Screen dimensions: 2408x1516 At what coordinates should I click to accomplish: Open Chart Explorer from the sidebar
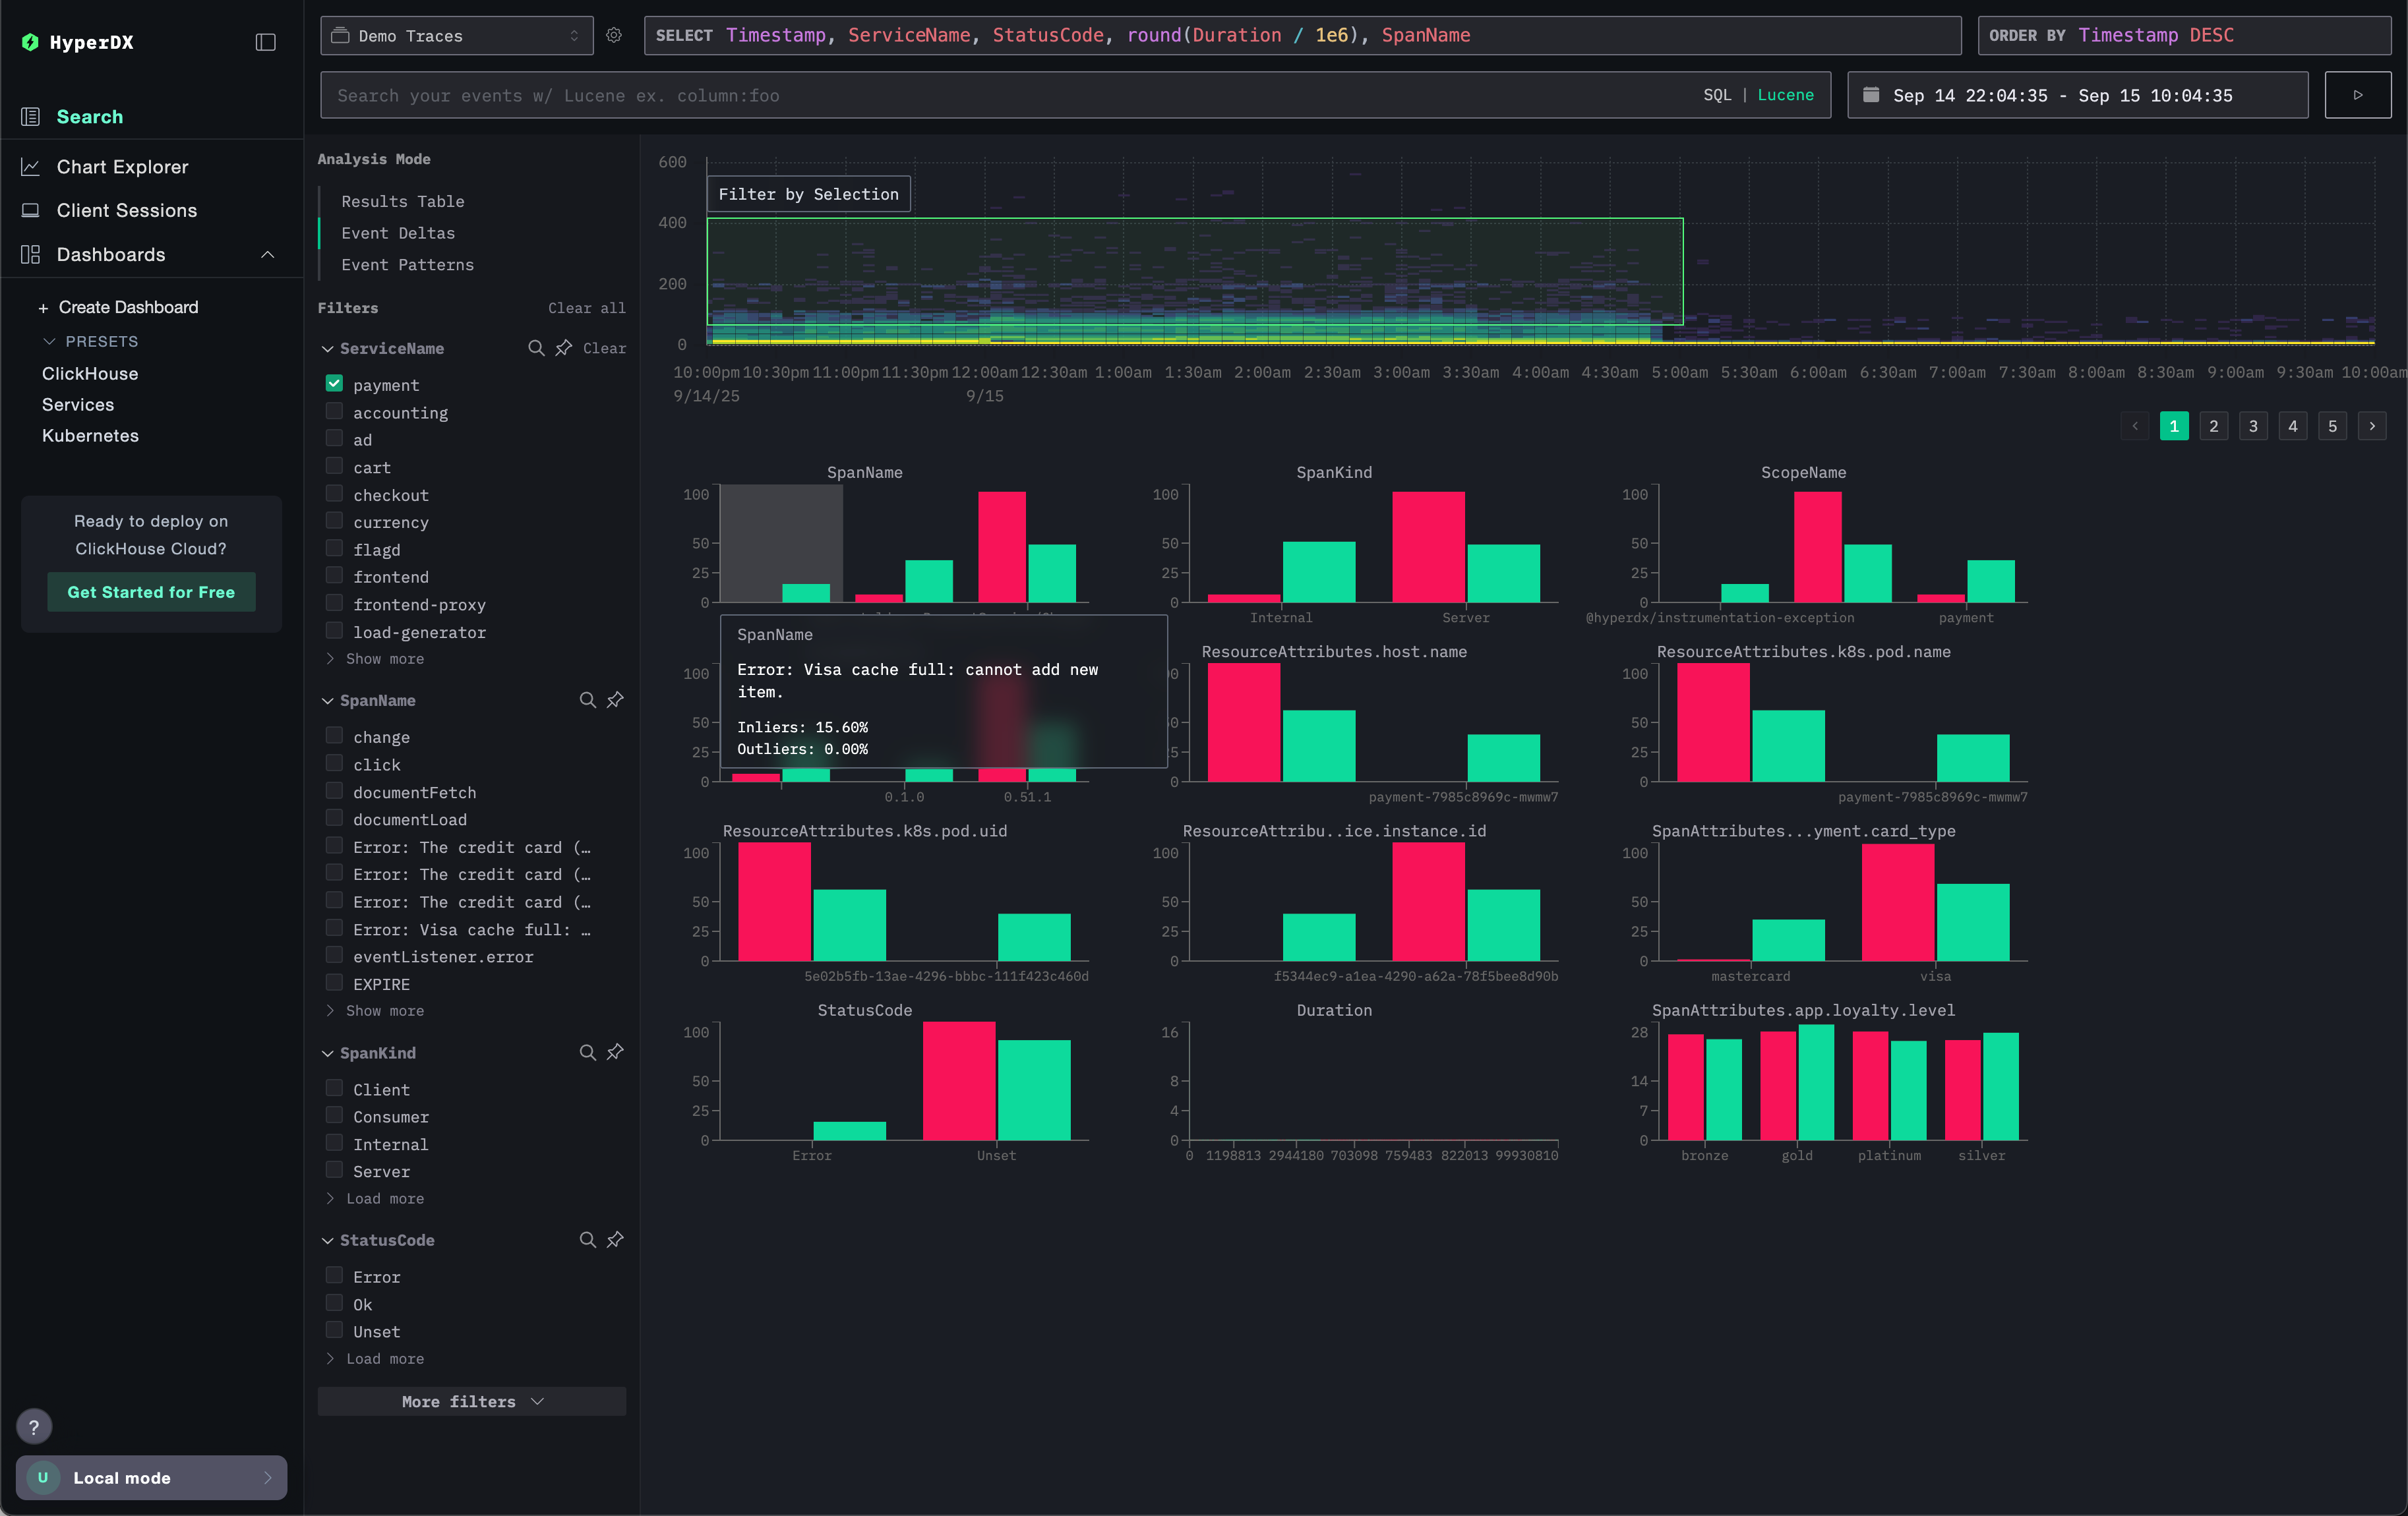click(122, 167)
